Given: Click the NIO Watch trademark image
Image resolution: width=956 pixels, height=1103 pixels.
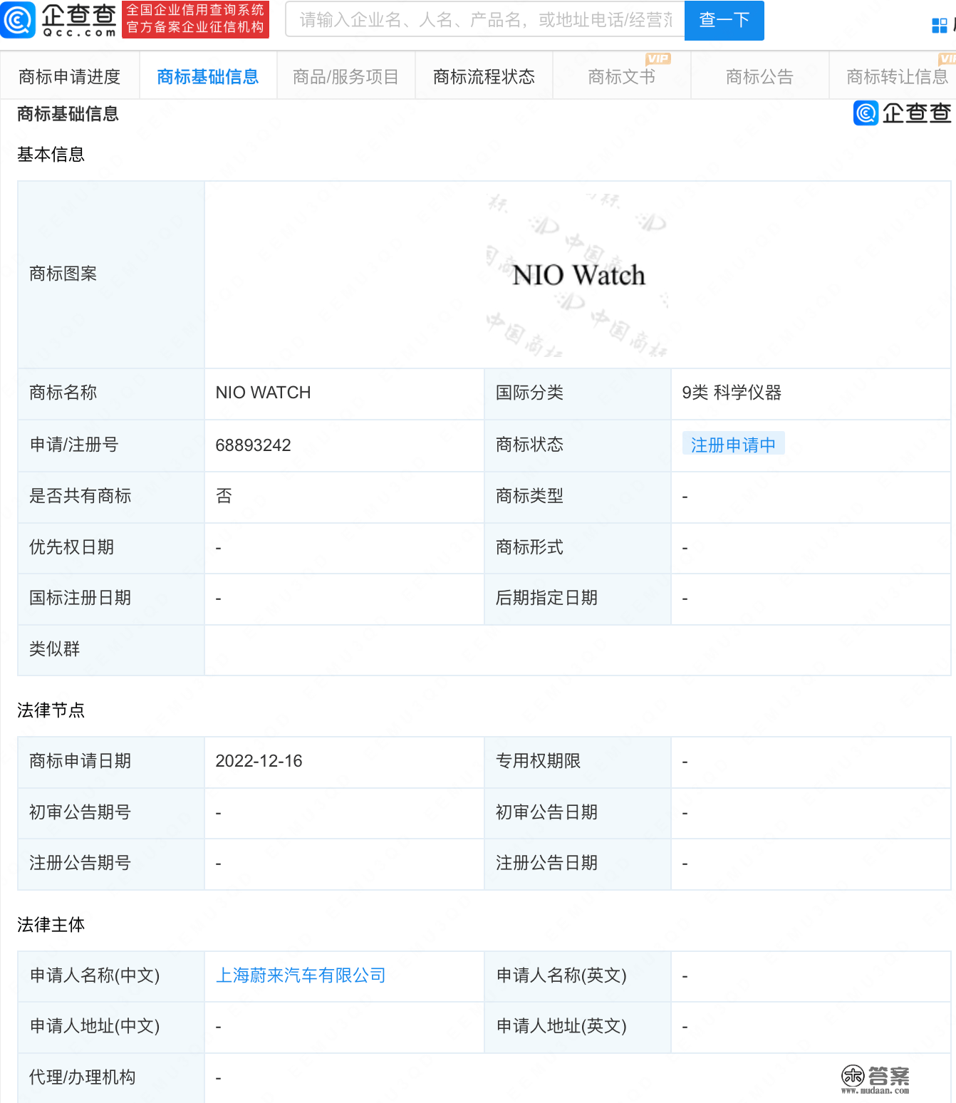Looking at the screenshot, I should pos(578,275).
